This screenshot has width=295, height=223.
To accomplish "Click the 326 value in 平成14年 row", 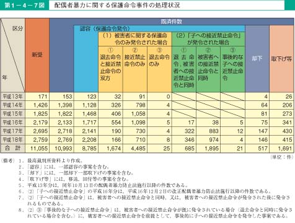I will pyautogui.click(x=116, y=105).
